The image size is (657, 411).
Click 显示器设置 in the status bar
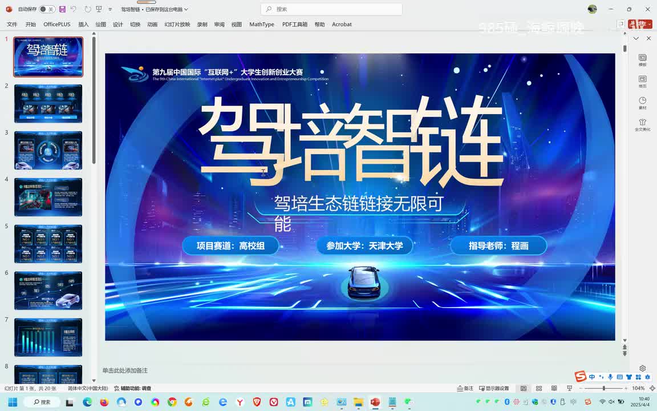[x=494, y=388]
